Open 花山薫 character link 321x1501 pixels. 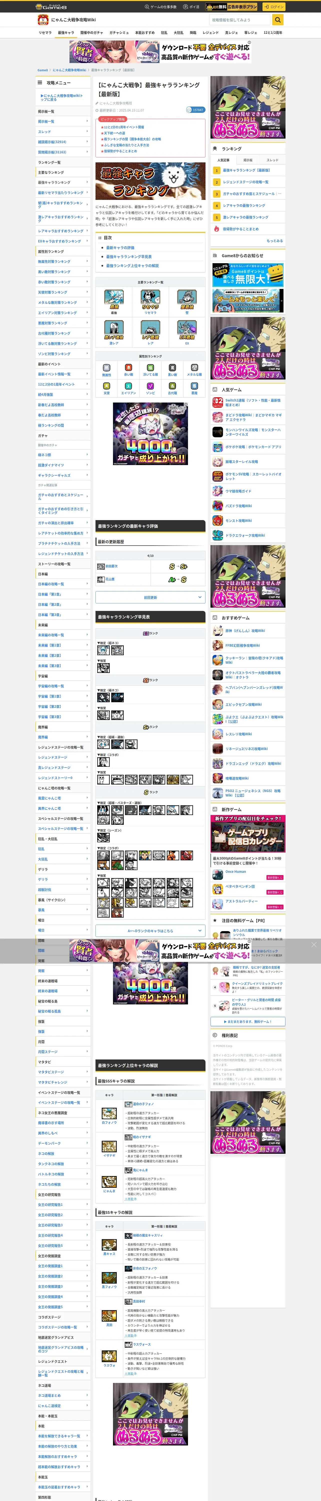pyautogui.click(x=109, y=579)
